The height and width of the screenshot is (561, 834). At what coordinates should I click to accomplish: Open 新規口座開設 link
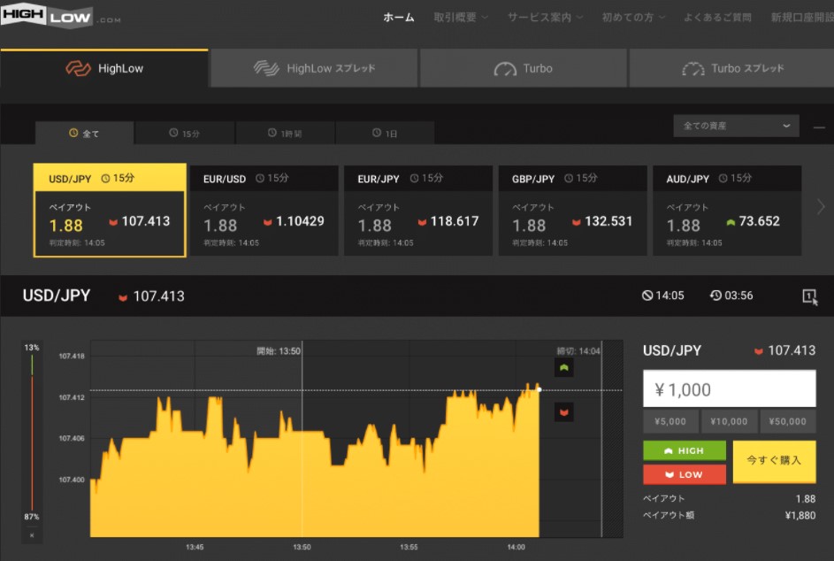(802, 18)
